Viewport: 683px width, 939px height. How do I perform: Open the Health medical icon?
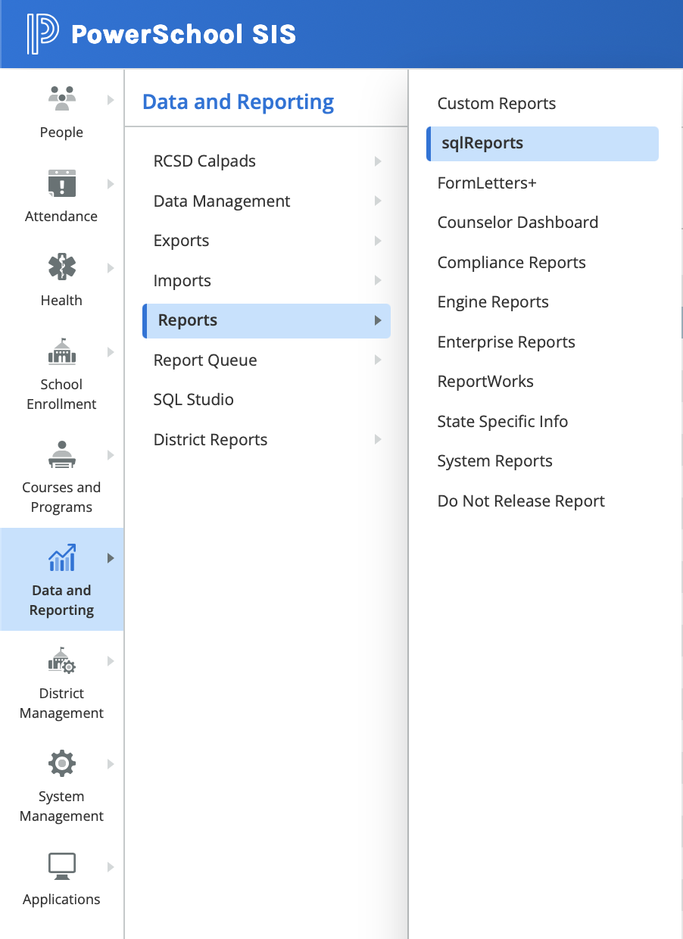pyautogui.click(x=61, y=267)
